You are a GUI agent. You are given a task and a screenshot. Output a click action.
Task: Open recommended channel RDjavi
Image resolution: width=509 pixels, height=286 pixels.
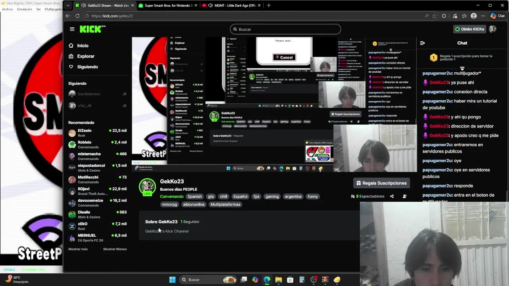[x=97, y=191]
